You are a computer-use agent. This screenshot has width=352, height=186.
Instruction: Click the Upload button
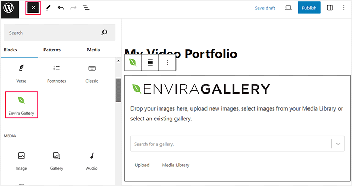pos(142,165)
